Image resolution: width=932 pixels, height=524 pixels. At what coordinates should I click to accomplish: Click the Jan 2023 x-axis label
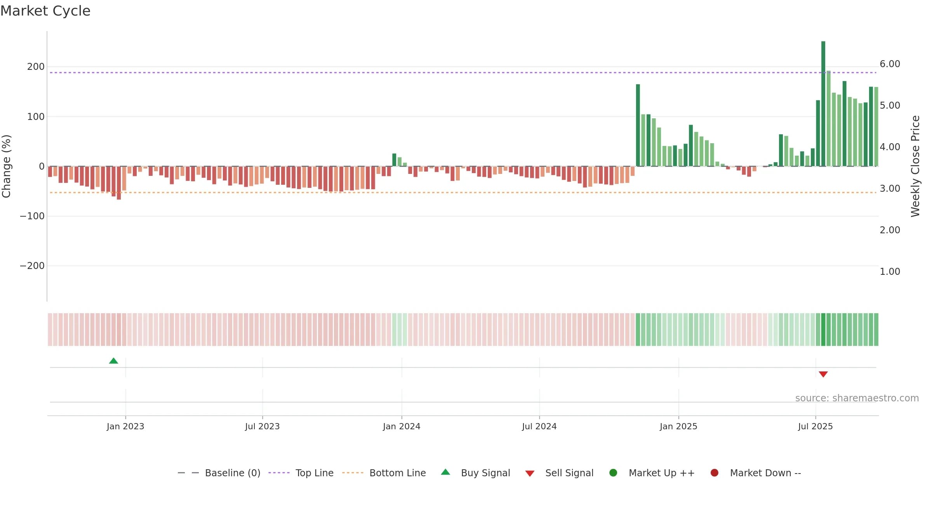(x=125, y=427)
